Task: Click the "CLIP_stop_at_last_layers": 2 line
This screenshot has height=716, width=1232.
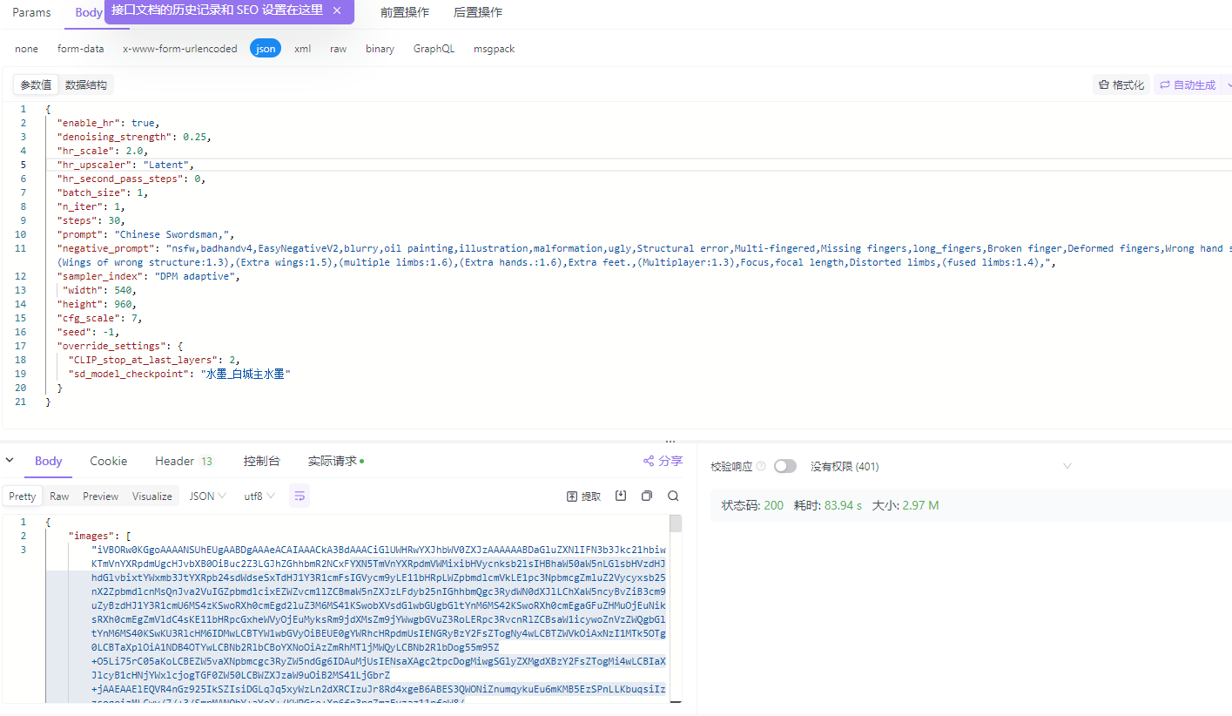Action: 154,360
